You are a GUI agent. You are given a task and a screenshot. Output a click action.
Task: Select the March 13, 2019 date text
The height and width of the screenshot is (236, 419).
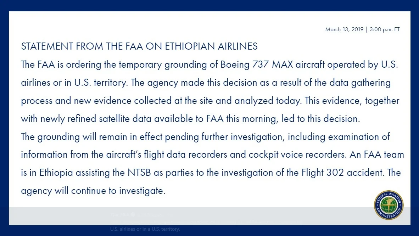[x=344, y=29]
